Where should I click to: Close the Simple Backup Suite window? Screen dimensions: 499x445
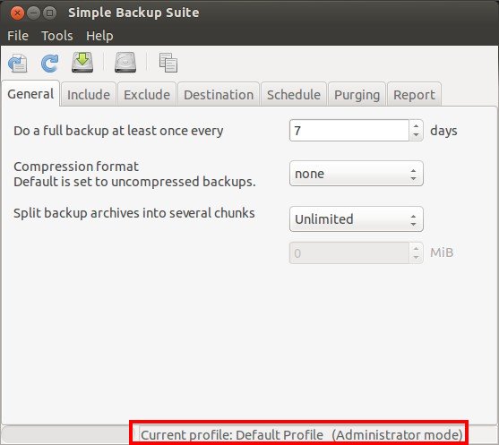(x=17, y=13)
